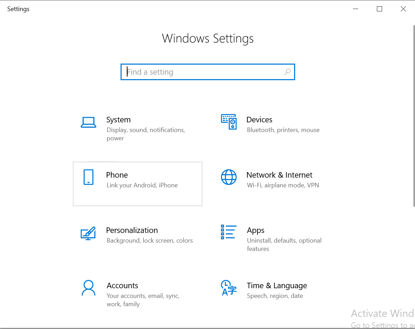Viewport: 415px width, 329px height.
Task: Click in the Find a setting box
Action: pos(208,72)
